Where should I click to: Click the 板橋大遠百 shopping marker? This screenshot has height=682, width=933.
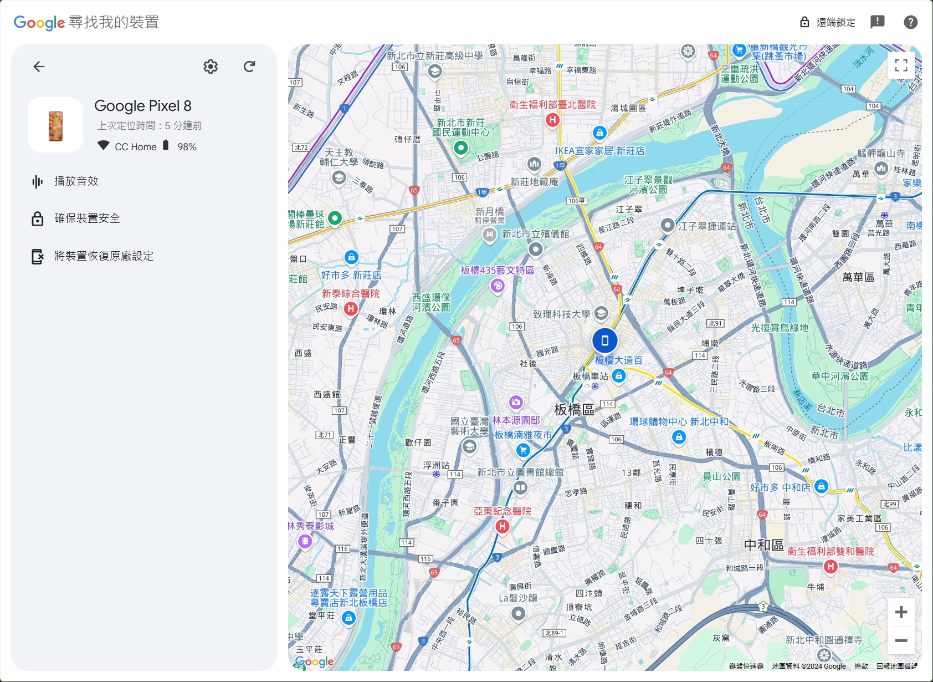[619, 375]
